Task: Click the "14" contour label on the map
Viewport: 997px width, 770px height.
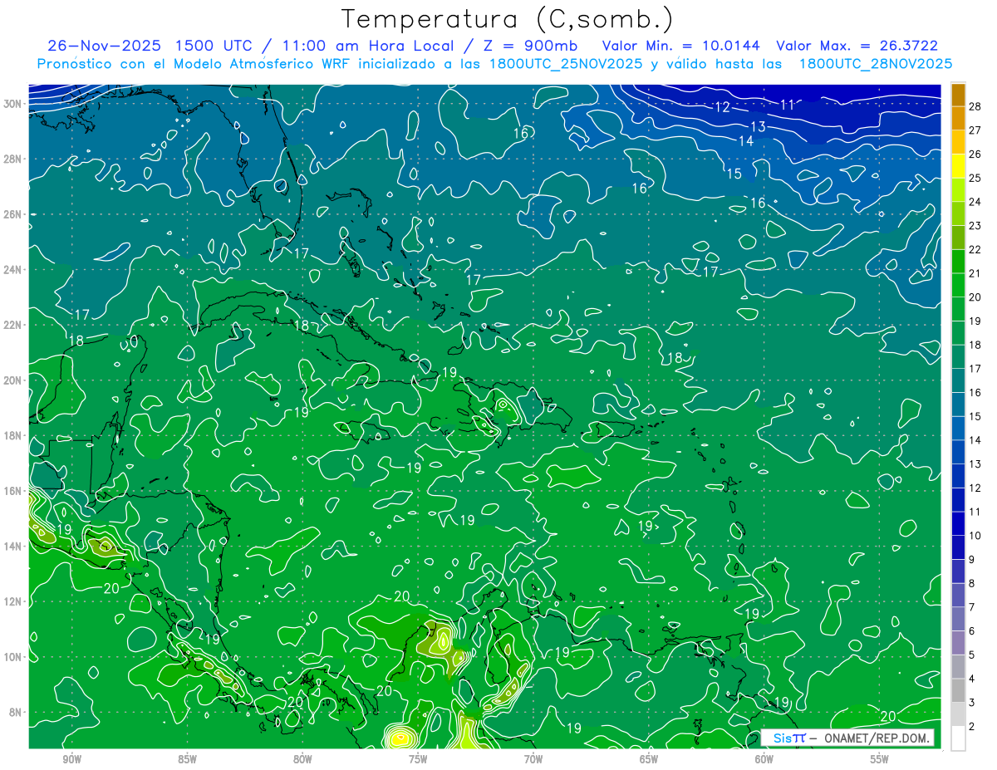Action: (x=746, y=141)
